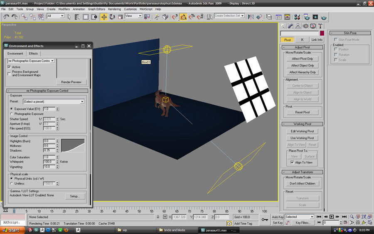Activate the Select and Link tool
This screenshot has width=374, height=234.
click(24, 17)
